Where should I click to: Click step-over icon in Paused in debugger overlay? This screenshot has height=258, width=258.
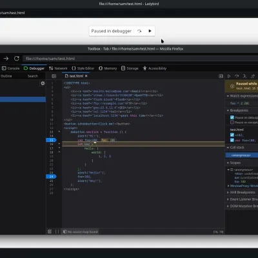(x=139, y=31)
